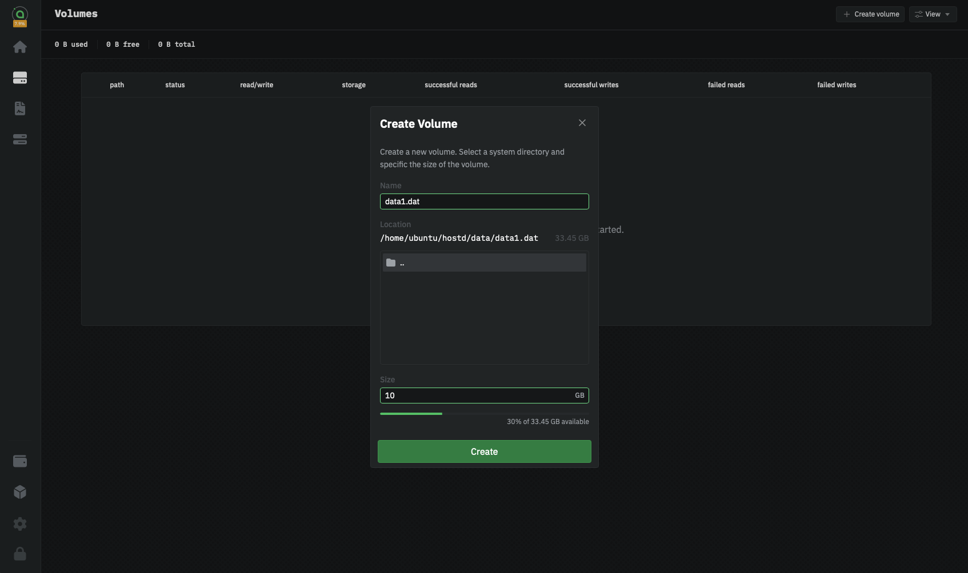Click the cube Node icon in sidebar
Viewport: 968px width, 573px height.
(20, 492)
